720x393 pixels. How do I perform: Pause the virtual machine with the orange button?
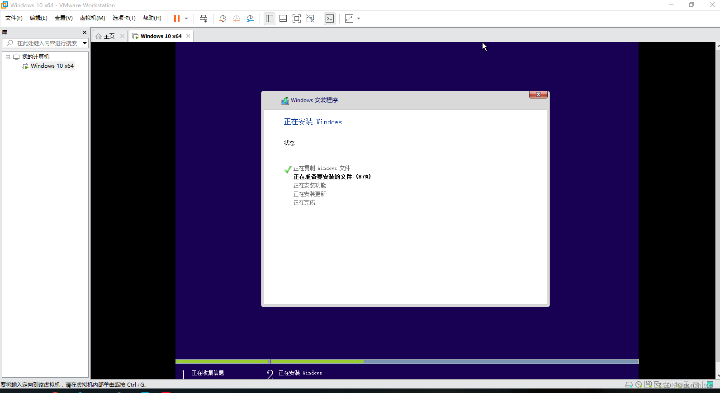pyautogui.click(x=177, y=19)
